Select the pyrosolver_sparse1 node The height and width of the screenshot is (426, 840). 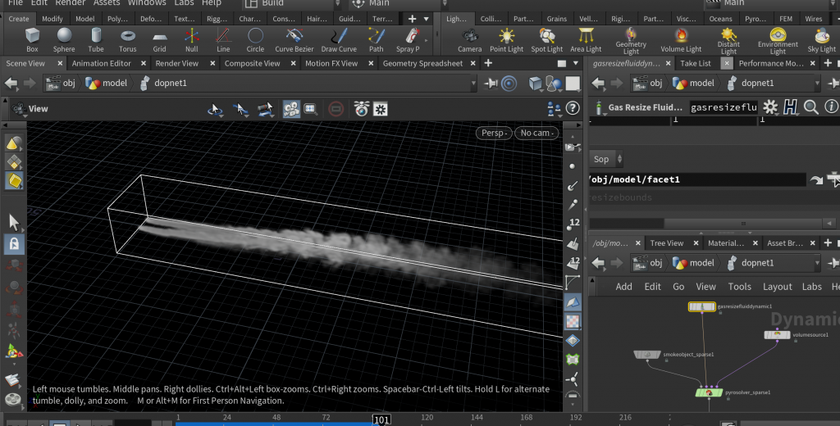(x=709, y=392)
